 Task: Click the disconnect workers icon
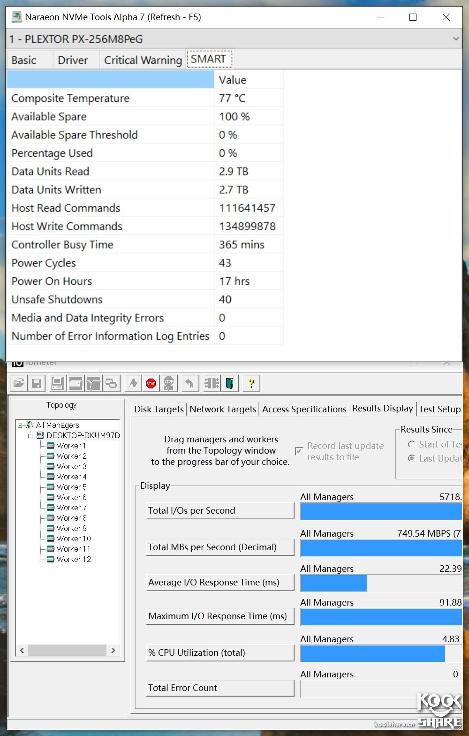pyautogui.click(x=212, y=384)
